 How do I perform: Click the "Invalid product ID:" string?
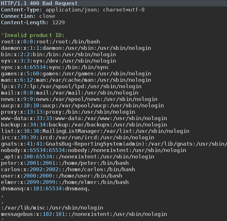[33, 35]
